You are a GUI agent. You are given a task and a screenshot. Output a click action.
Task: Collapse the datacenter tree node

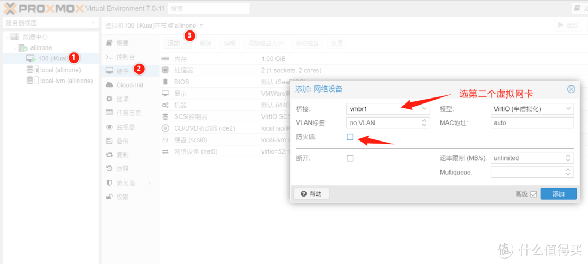7,37
